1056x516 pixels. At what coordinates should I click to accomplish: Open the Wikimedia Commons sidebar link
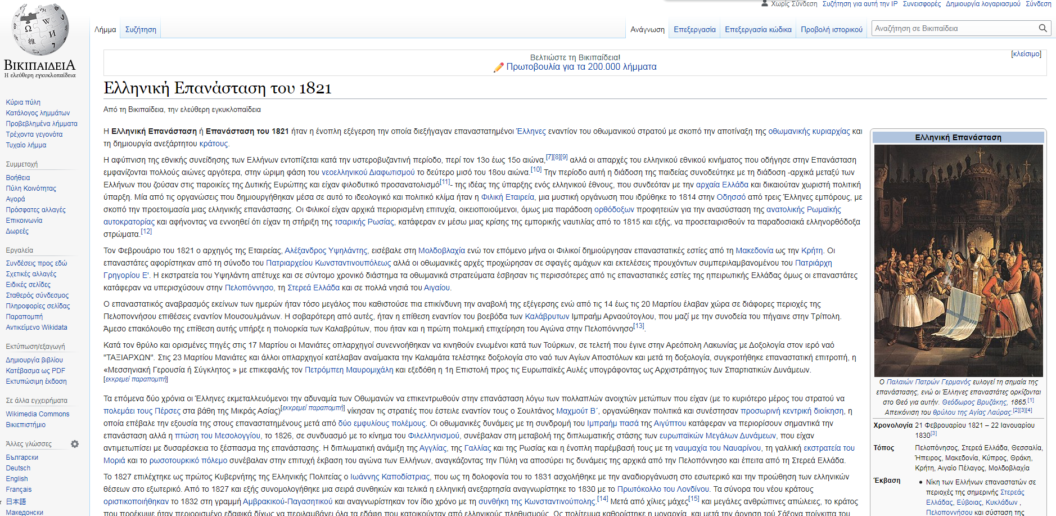[x=38, y=414]
